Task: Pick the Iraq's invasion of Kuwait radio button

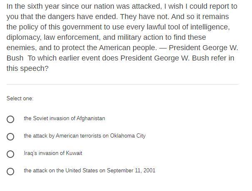Action: click(x=10, y=154)
